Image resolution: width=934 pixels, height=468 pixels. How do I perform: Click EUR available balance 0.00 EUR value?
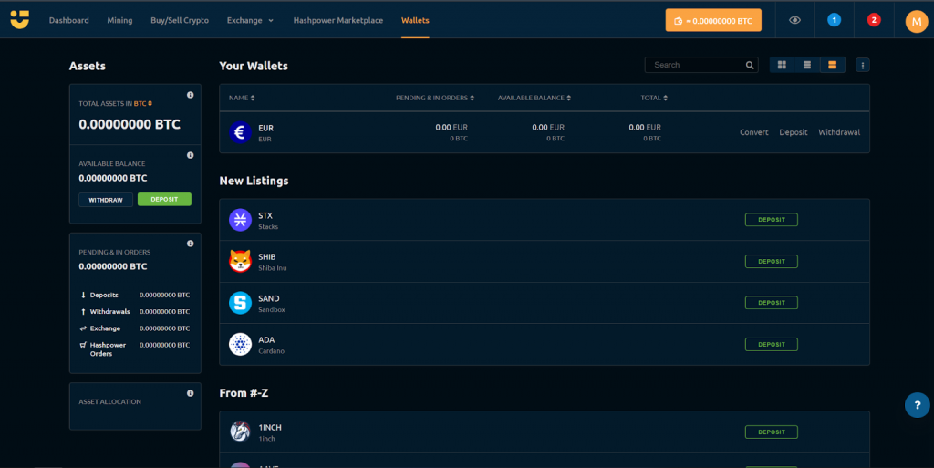[x=548, y=128]
